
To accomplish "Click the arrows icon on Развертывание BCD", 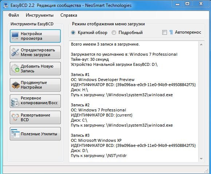I will click(15, 117).
